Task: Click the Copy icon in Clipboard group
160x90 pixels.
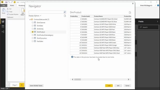Action: [x=8, y=12]
